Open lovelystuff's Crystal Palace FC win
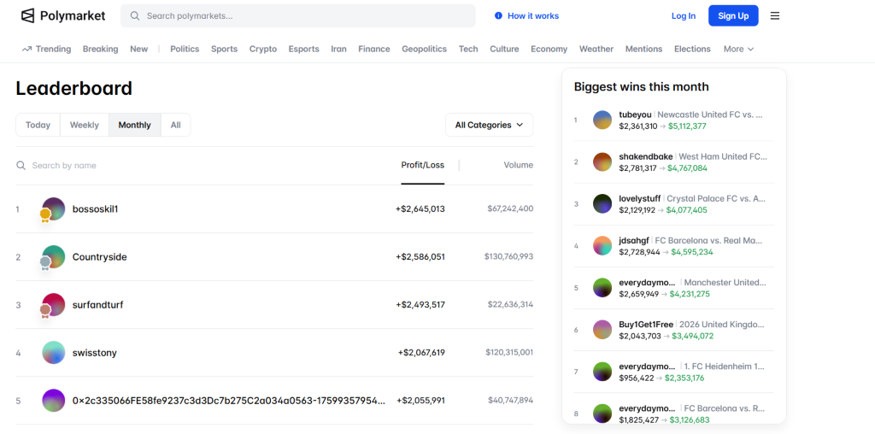The height and width of the screenshot is (434, 875). pyautogui.click(x=717, y=198)
